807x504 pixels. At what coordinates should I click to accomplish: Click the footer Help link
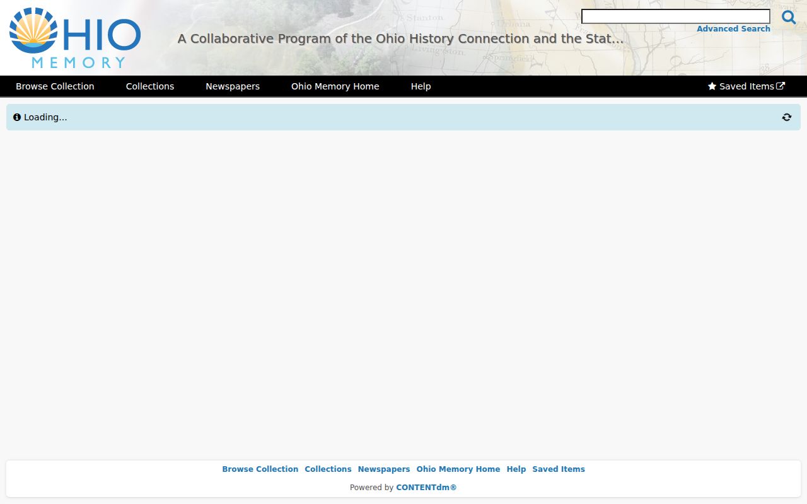pos(516,469)
